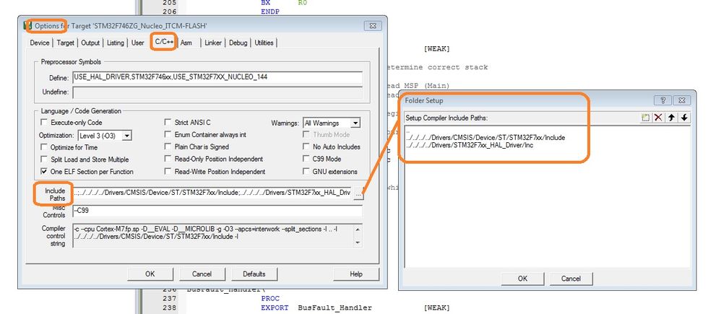Open Warnings dropdown
Viewport: 721px width, 314px height.
(x=355, y=123)
